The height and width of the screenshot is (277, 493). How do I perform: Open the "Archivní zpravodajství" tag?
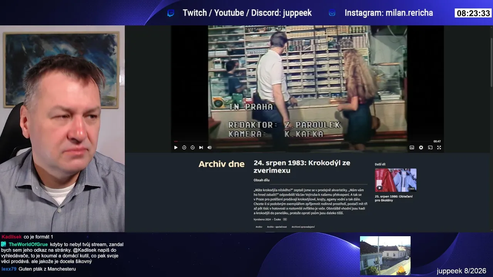click(x=303, y=227)
